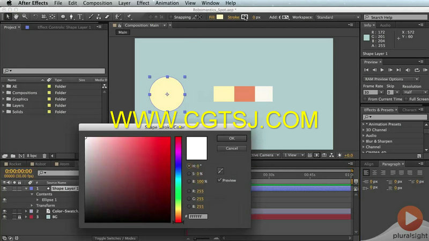Select the Pen tool
Screen dimensions: 429x241
[x=71, y=17]
